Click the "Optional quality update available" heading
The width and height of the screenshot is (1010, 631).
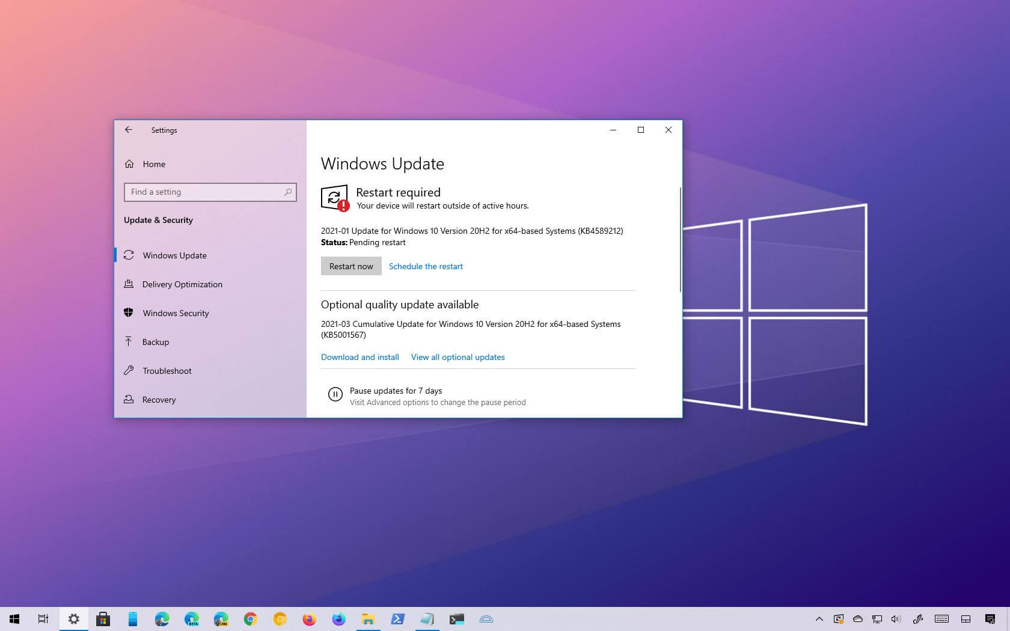tap(400, 305)
